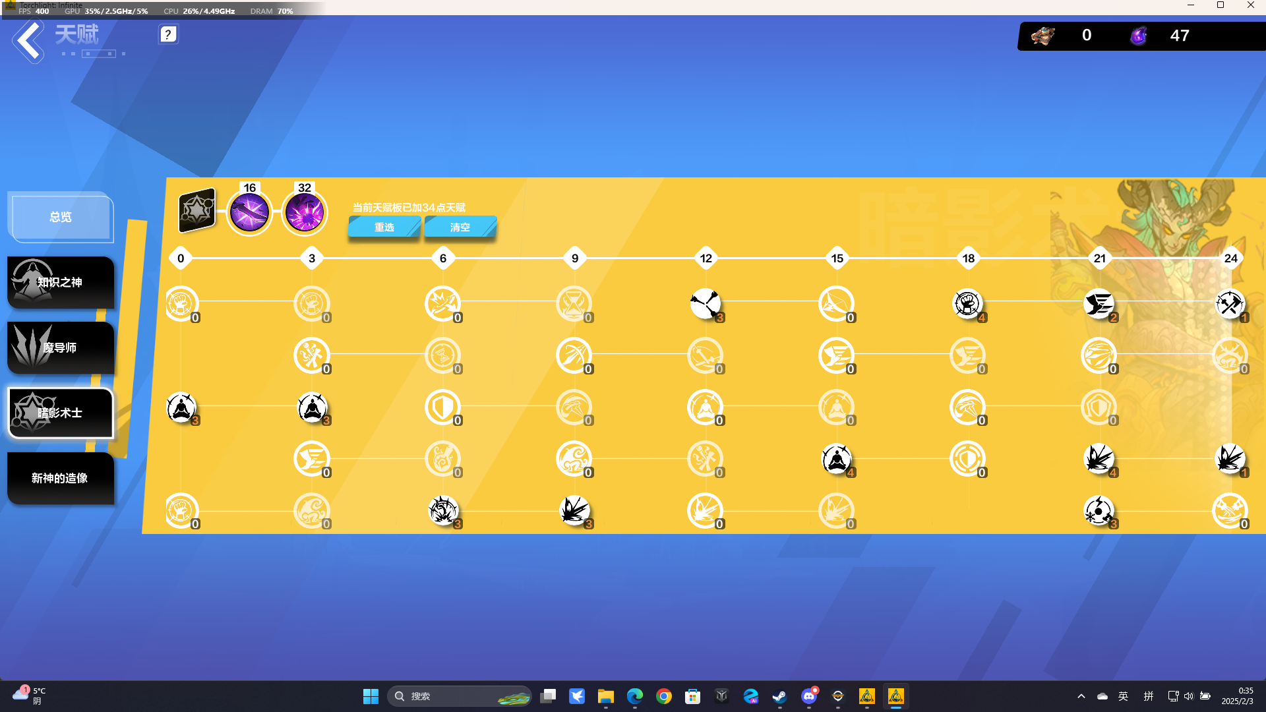Click the 清空 clear button
The image size is (1266, 712).
(460, 227)
